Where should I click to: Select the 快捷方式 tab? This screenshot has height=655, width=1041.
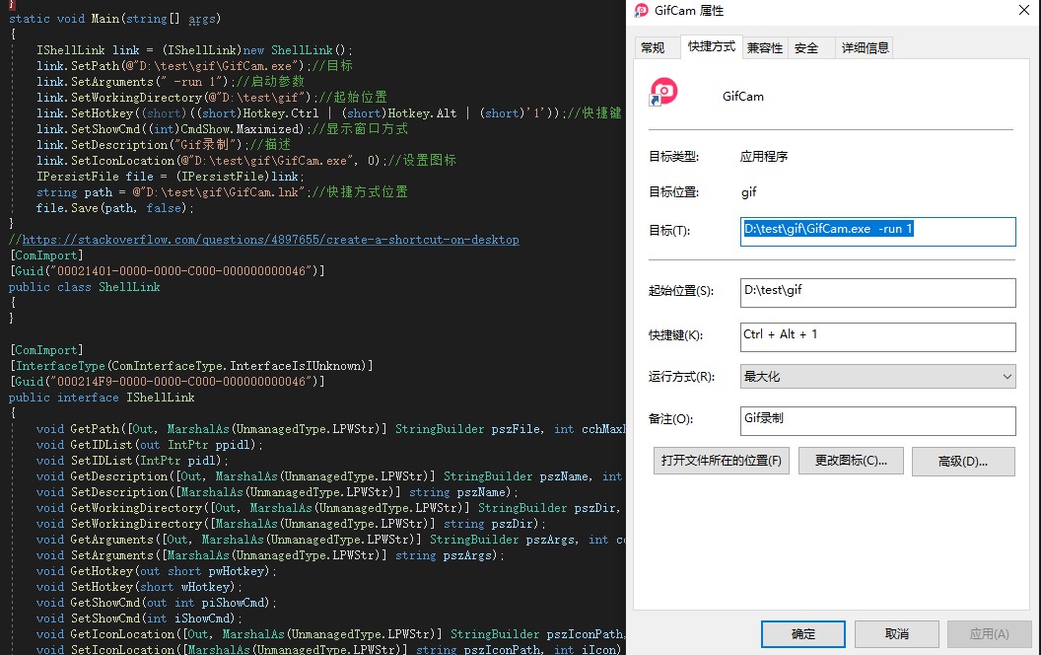[712, 46]
